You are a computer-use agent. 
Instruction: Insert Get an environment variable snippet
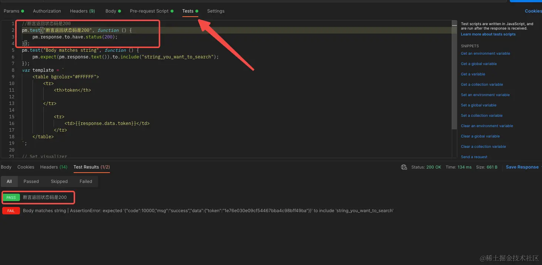(x=485, y=54)
